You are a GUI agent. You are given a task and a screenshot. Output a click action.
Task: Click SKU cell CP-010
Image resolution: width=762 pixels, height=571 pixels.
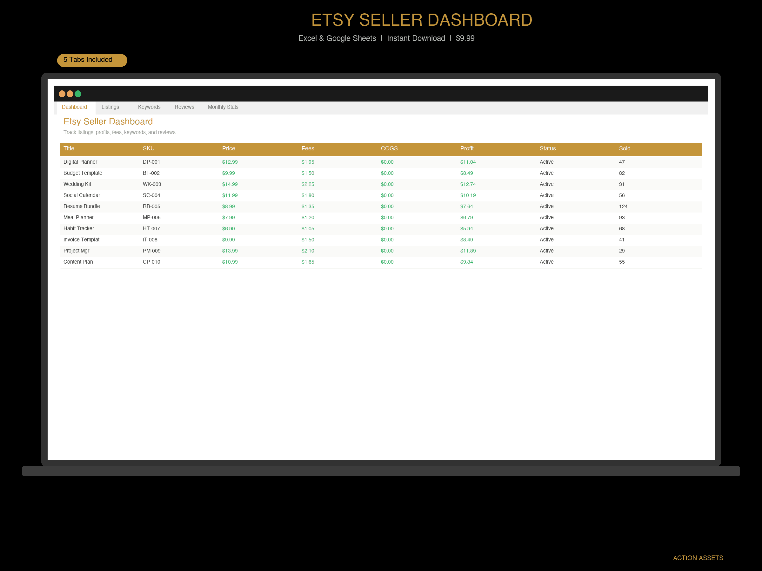click(x=151, y=262)
